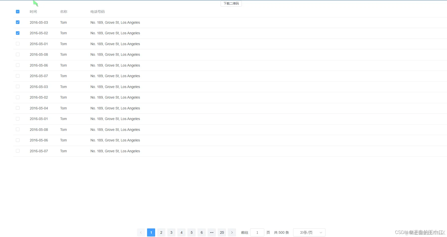Screen dimensions: 447x237
Task: Switch to page 4
Action: [x=181, y=232]
